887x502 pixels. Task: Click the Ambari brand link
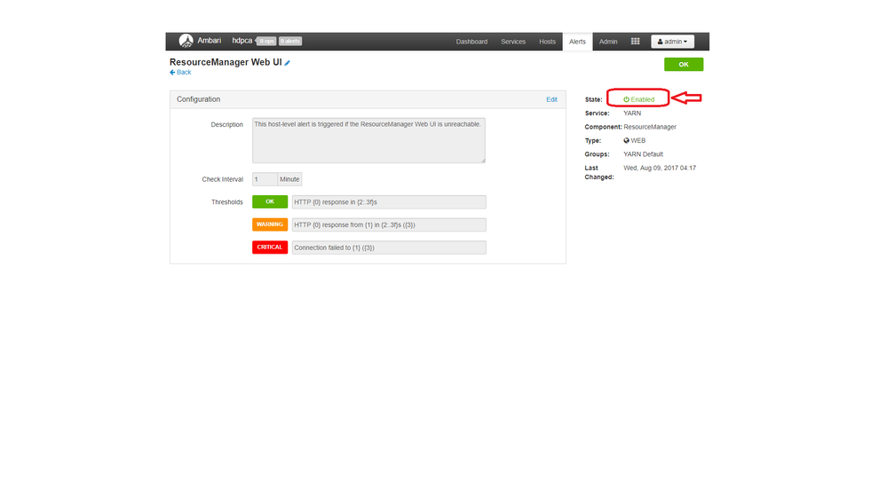click(x=209, y=41)
